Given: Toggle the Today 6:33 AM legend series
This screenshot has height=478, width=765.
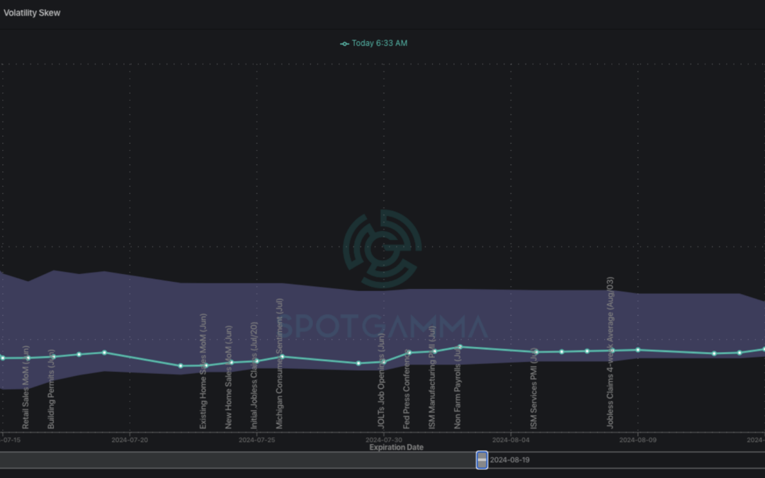Looking at the screenshot, I should [x=374, y=43].
